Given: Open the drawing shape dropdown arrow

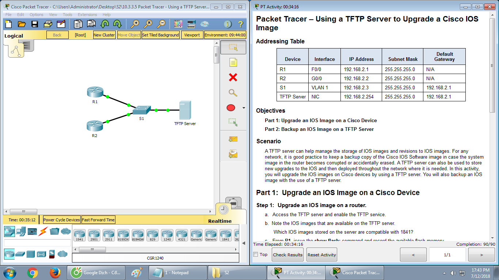Looking at the screenshot, I should (x=244, y=108).
